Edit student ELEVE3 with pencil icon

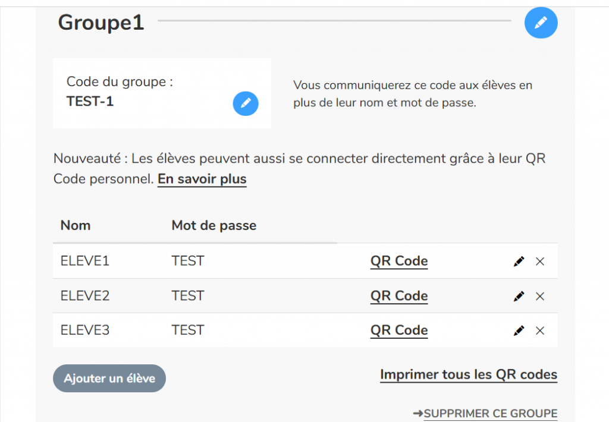[519, 330]
